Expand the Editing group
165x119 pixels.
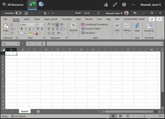[127, 28]
